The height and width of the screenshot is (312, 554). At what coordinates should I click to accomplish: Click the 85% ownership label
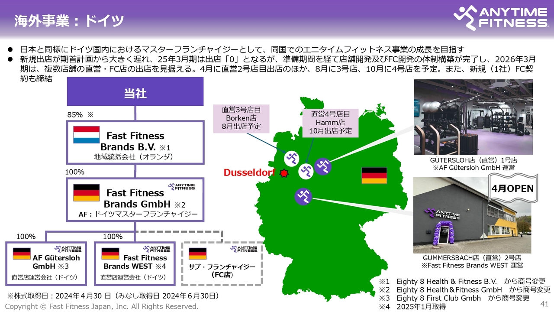click(75, 115)
